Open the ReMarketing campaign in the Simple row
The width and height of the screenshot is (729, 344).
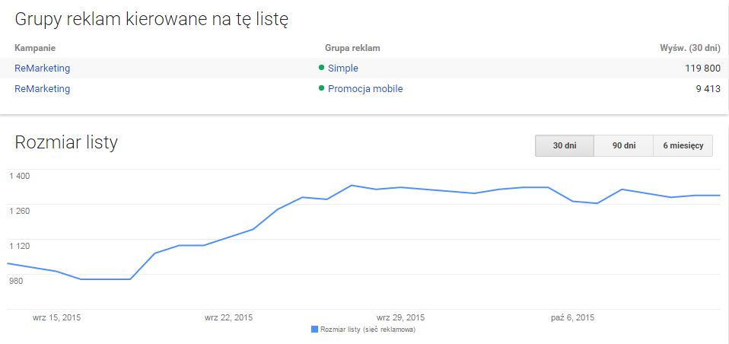coord(42,68)
